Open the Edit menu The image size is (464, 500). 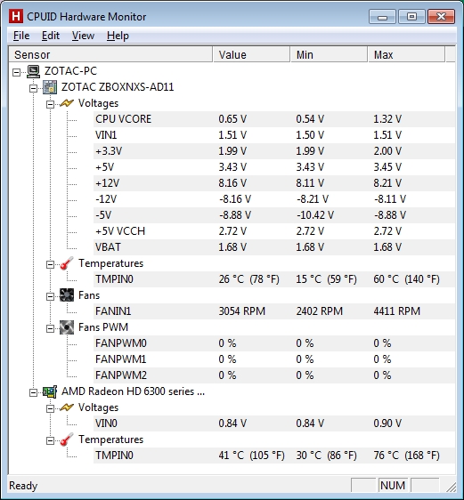(51, 36)
